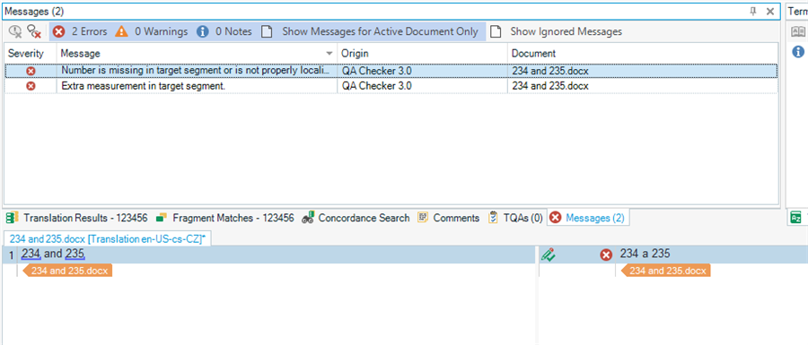Open the Concordance Search tab

click(x=356, y=218)
